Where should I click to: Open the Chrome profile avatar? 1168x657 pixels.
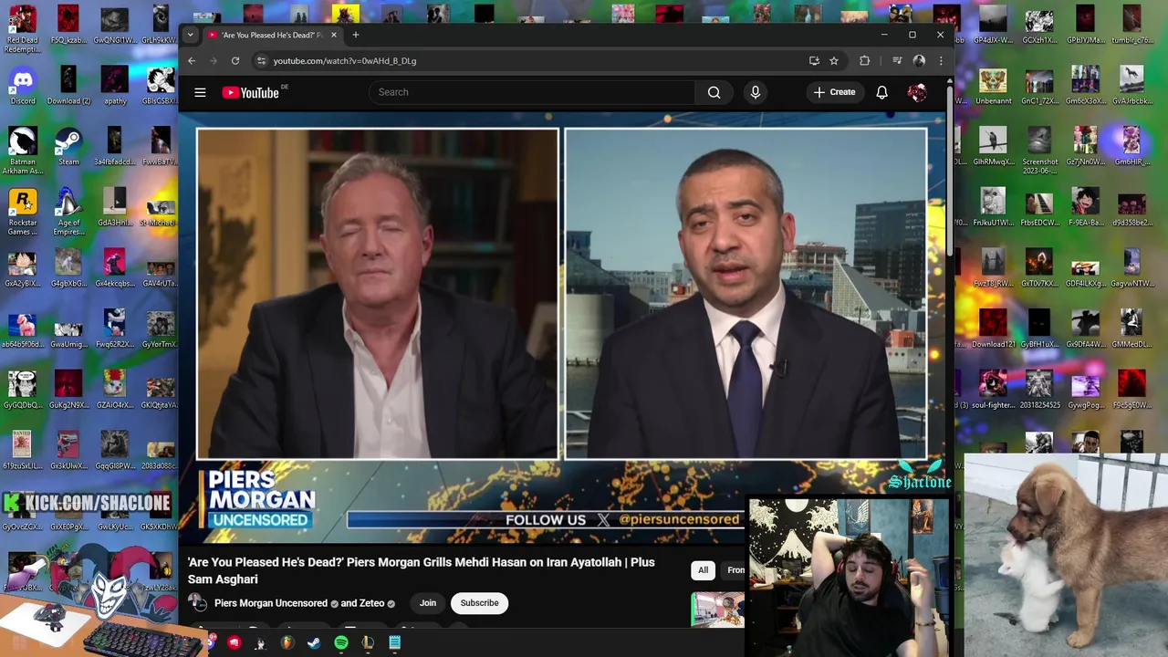pos(919,61)
